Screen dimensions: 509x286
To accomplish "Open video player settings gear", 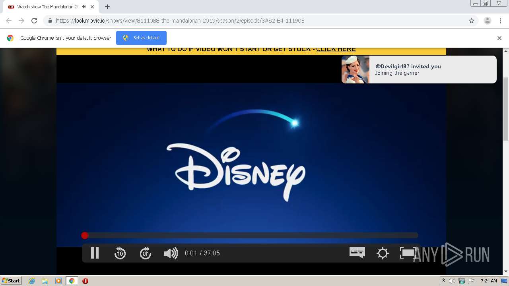I will click(x=383, y=253).
